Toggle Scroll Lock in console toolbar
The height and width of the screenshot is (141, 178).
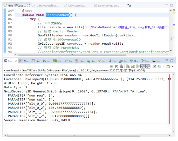(x=133, y=66)
